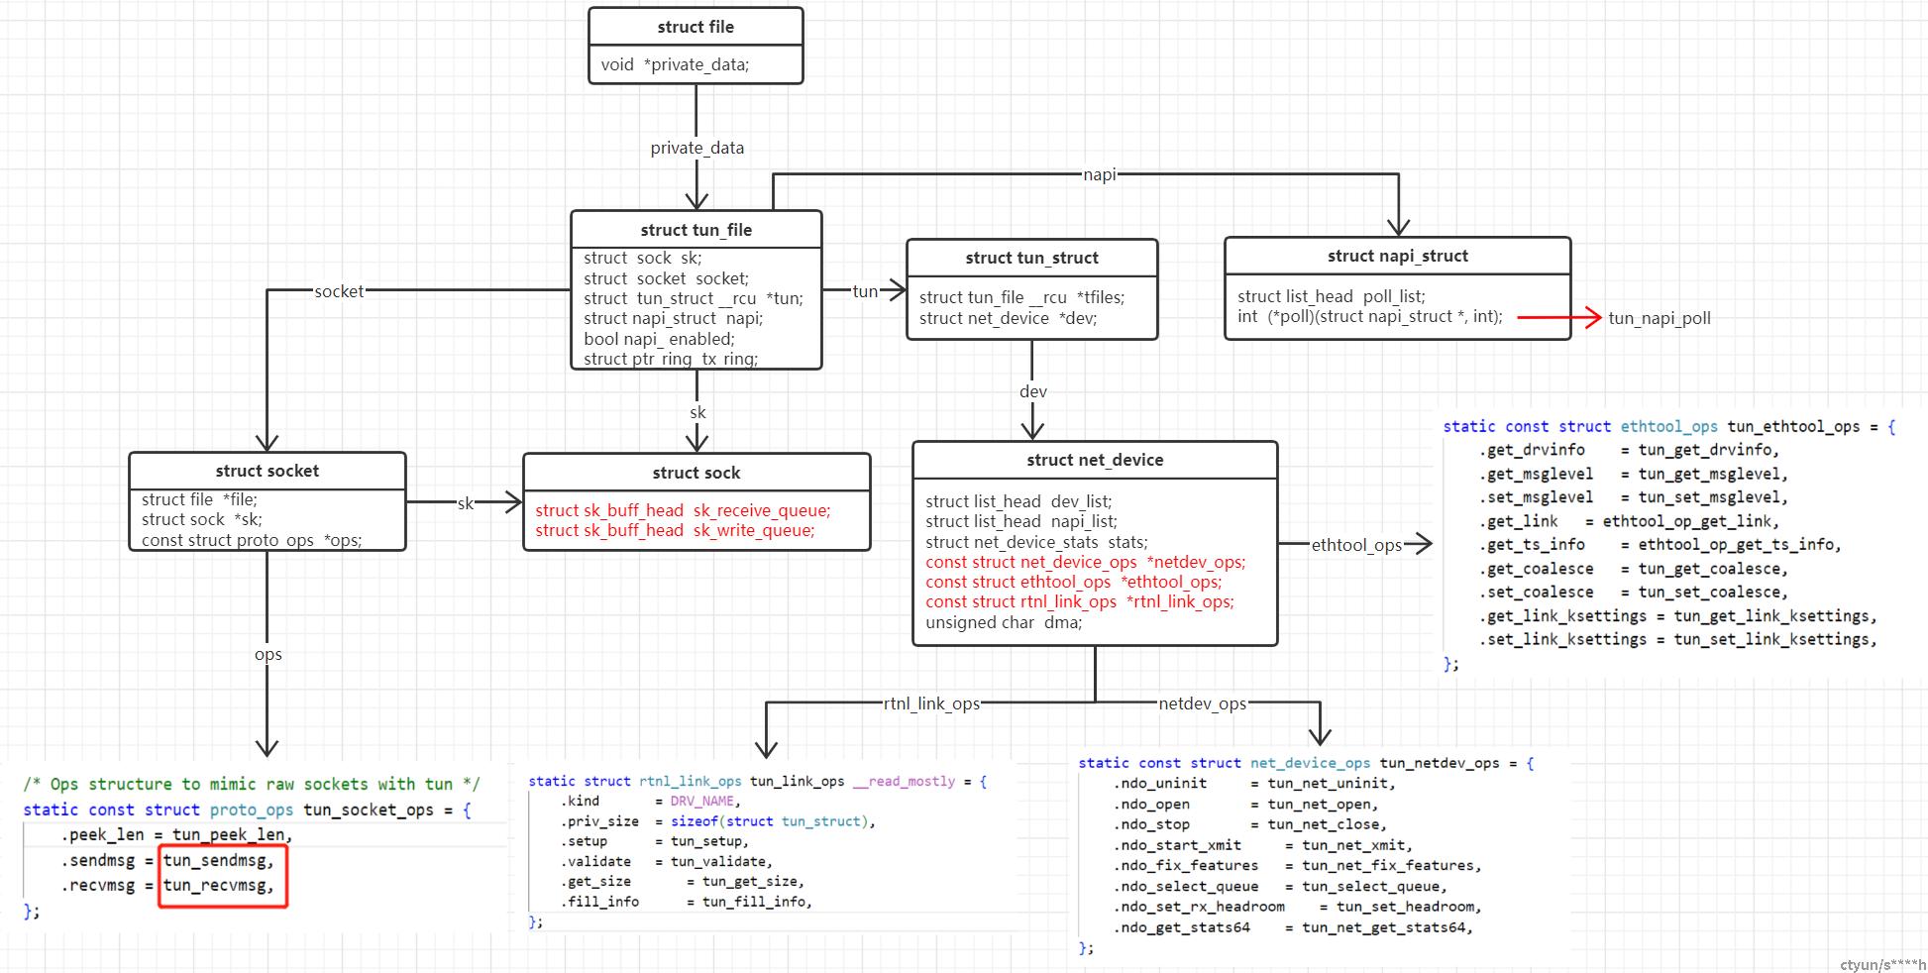Select the 'void *private_data;' field
Viewport: 1928px width, 973px height.
point(675,64)
